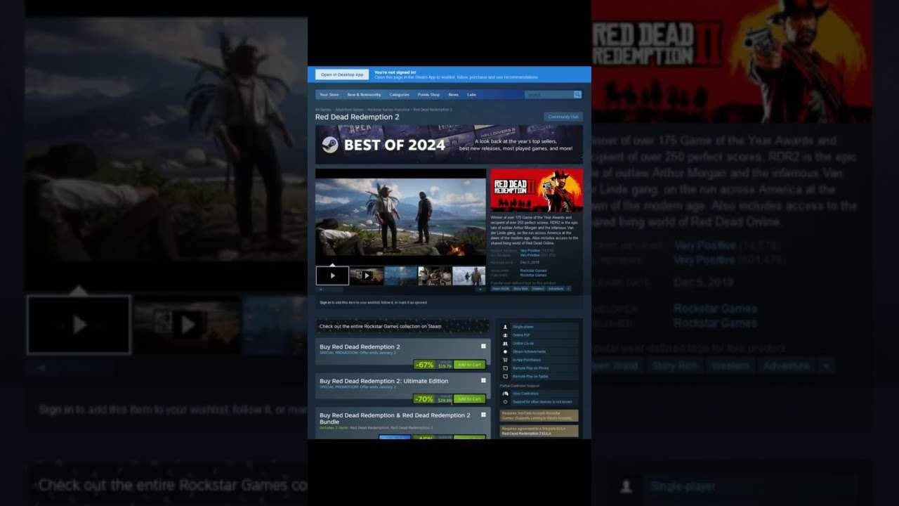The height and width of the screenshot is (506, 899).
Task: Go to the Points Shop tab
Action: tap(428, 95)
